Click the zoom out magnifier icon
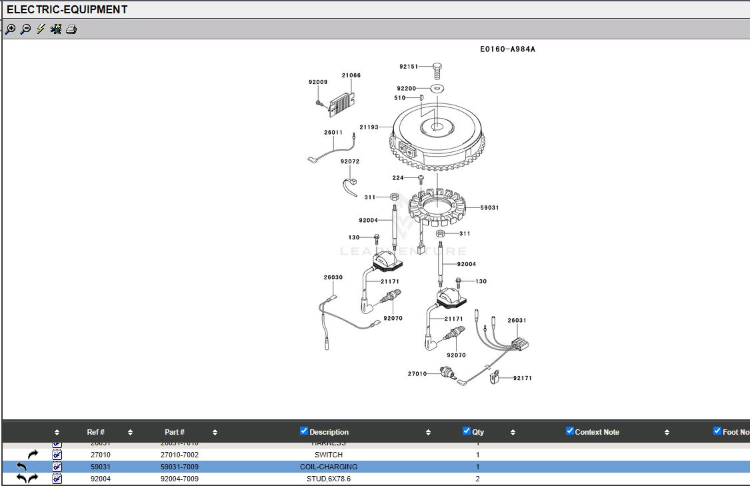This screenshot has width=750, height=486. (x=25, y=29)
